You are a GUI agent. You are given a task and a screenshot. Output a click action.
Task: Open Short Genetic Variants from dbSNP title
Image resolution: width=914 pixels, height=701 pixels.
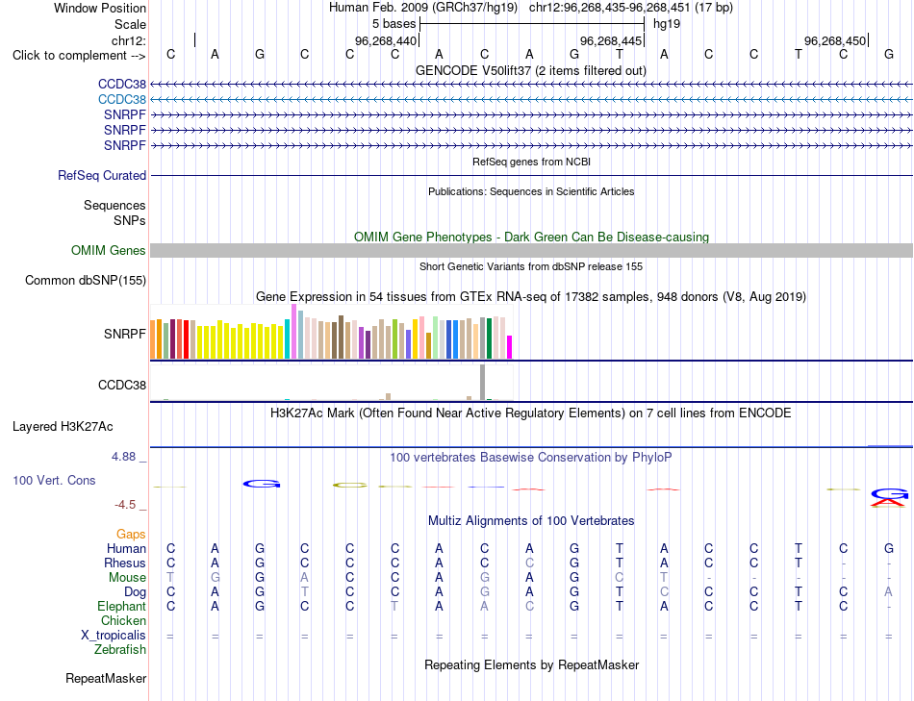point(531,266)
